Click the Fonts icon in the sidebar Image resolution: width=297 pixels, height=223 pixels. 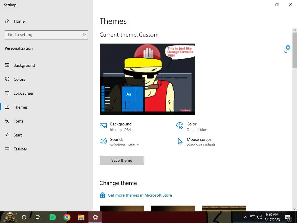point(7,121)
